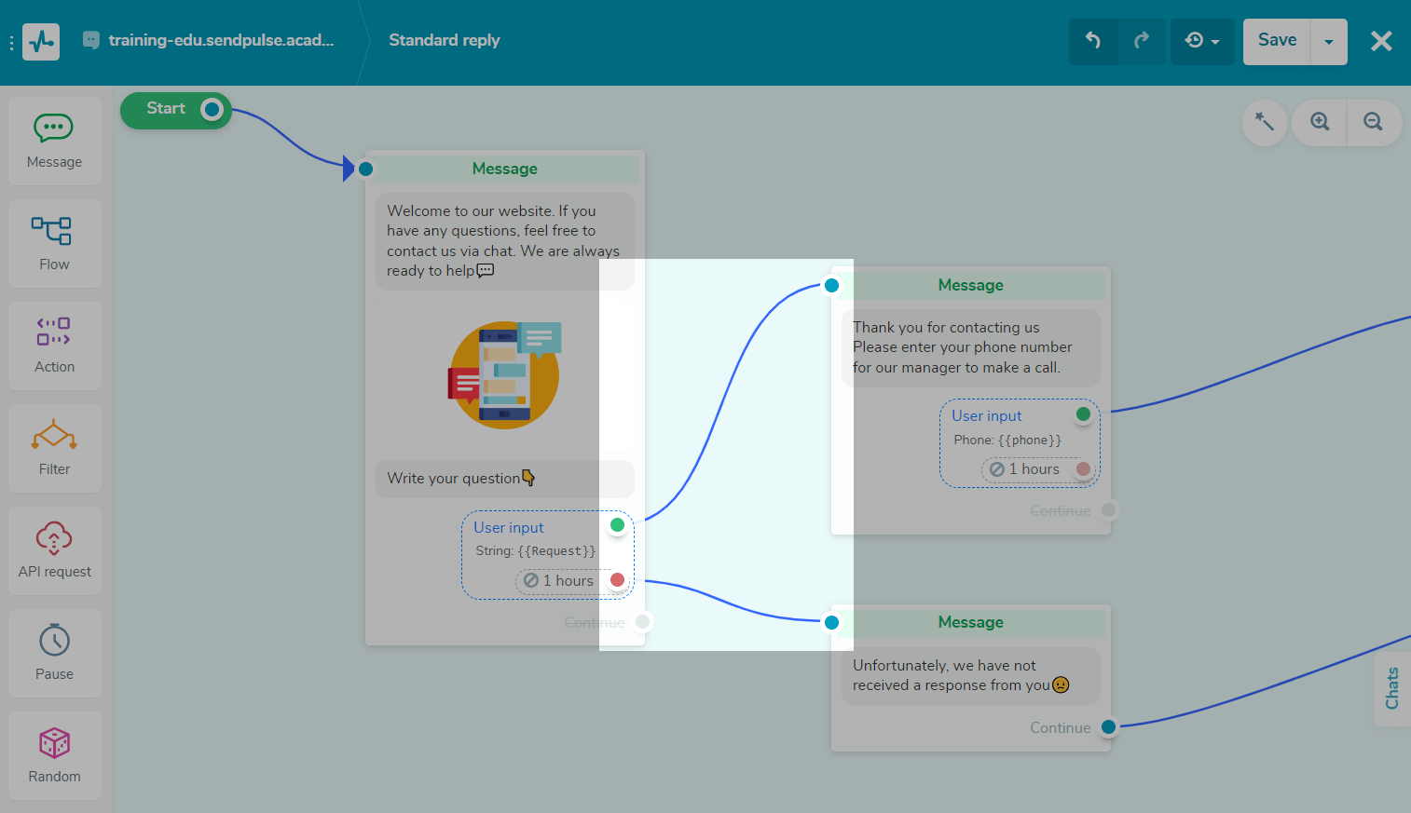Click the Standard reply flow title
The width and height of the screenshot is (1411, 813).
(444, 40)
